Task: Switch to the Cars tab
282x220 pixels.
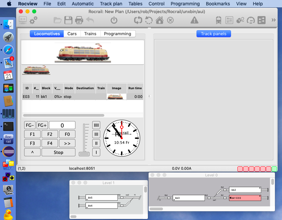Action: pos(72,34)
